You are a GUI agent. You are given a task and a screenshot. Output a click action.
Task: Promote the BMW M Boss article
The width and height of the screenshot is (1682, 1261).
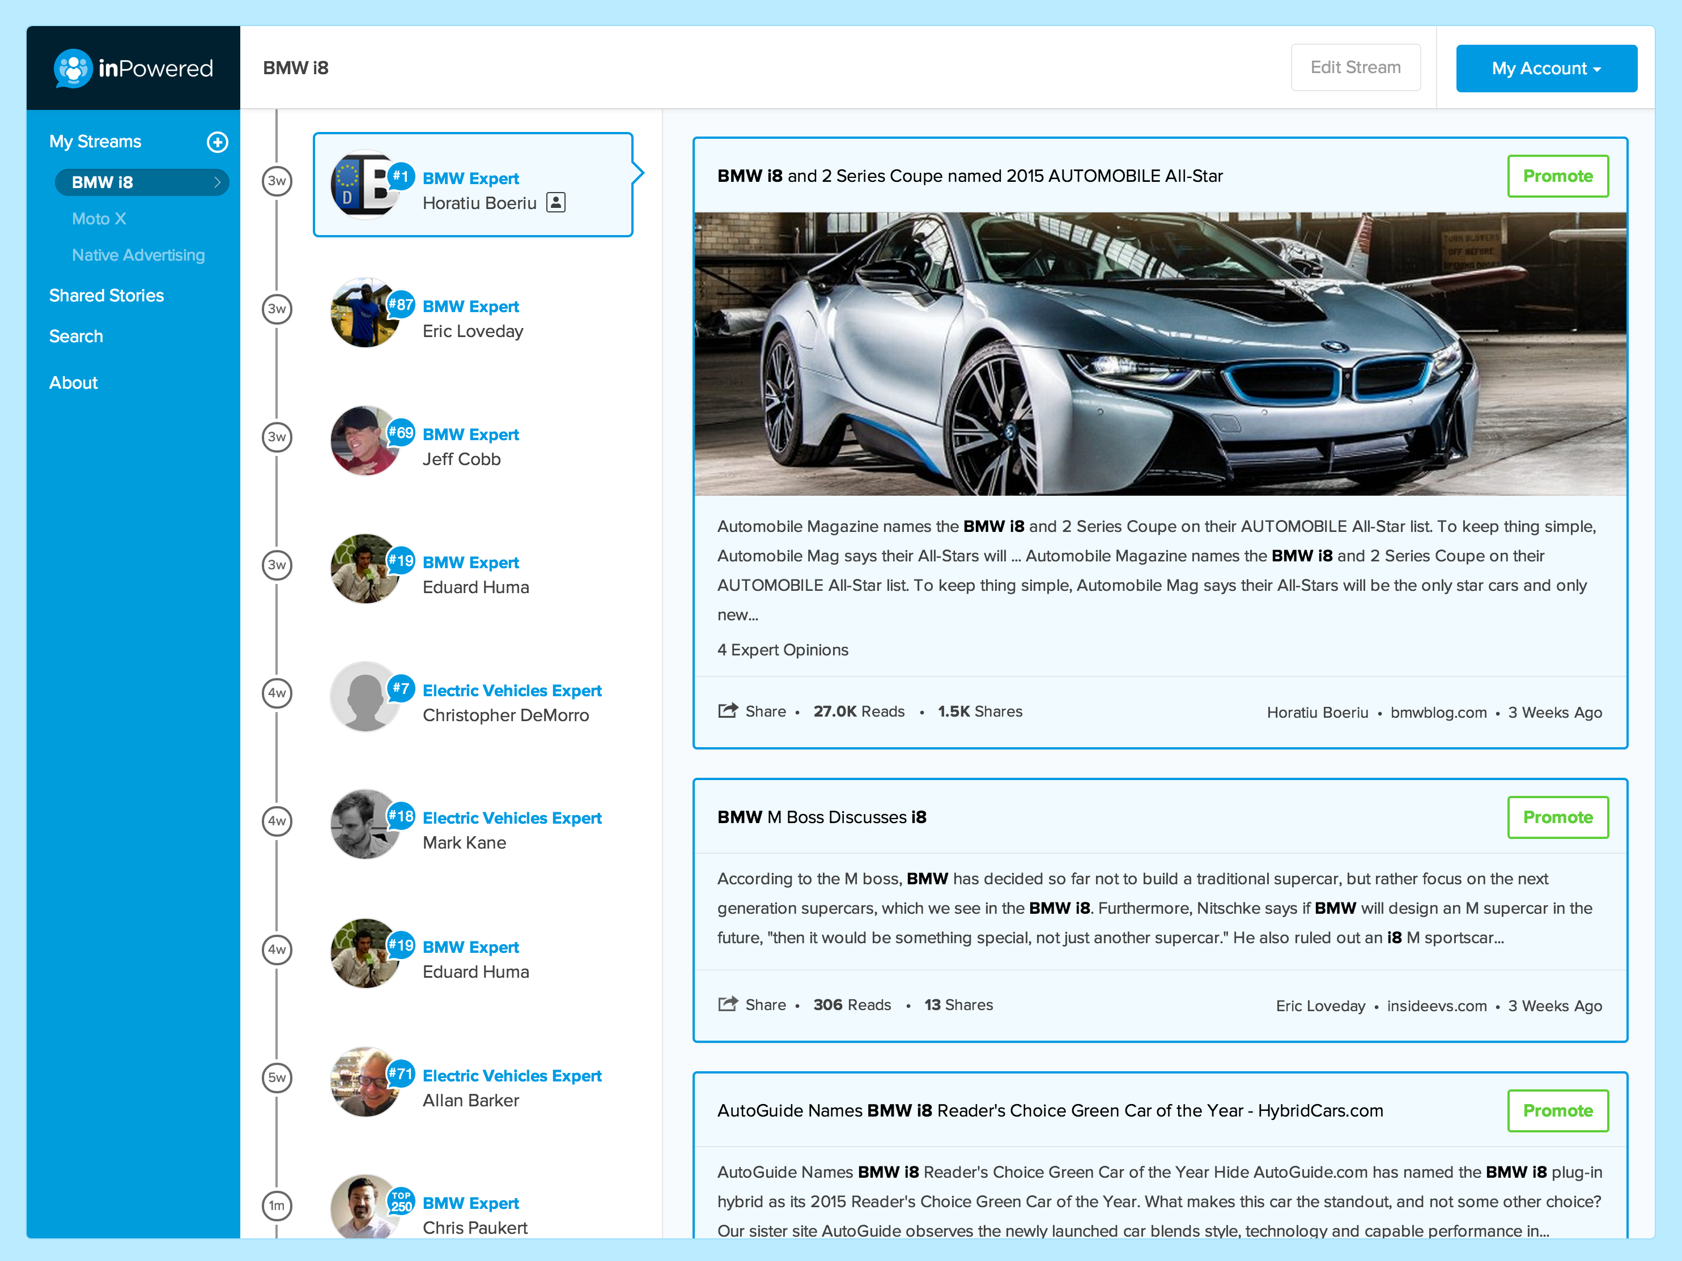pos(1557,817)
